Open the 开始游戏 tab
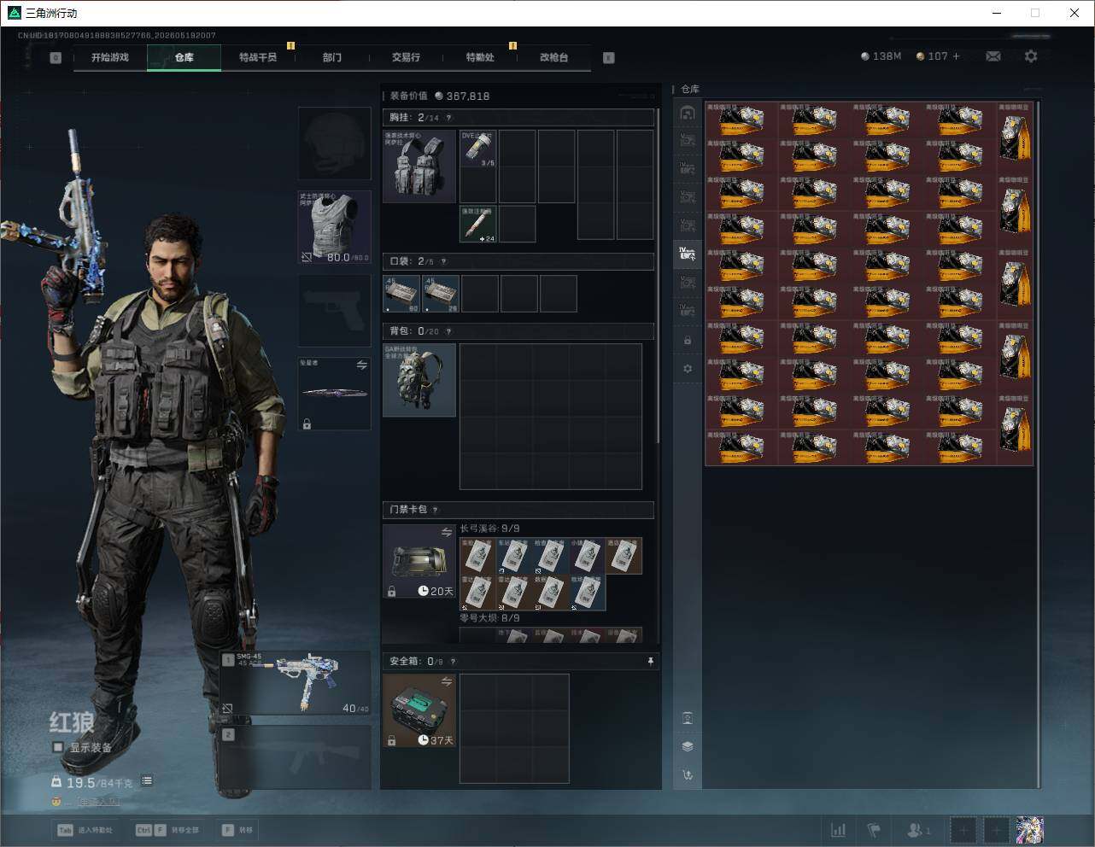The width and height of the screenshot is (1095, 847). pyautogui.click(x=110, y=57)
